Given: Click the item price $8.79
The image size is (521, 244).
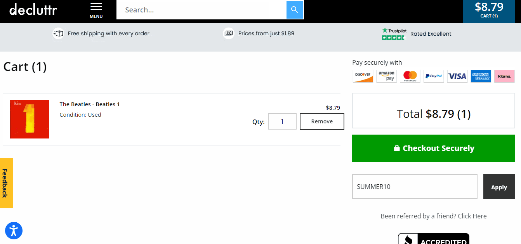Looking at the screenshot, I should (x=333, y=108).
